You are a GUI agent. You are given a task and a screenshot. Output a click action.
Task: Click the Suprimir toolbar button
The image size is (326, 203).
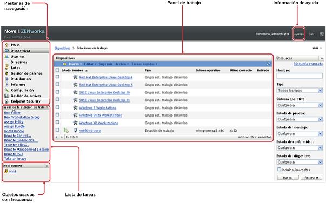coord(105,64)
